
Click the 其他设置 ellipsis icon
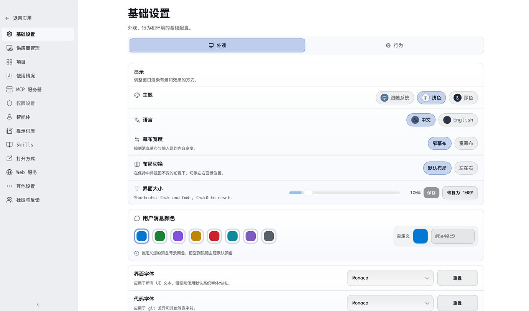(10, 186)
